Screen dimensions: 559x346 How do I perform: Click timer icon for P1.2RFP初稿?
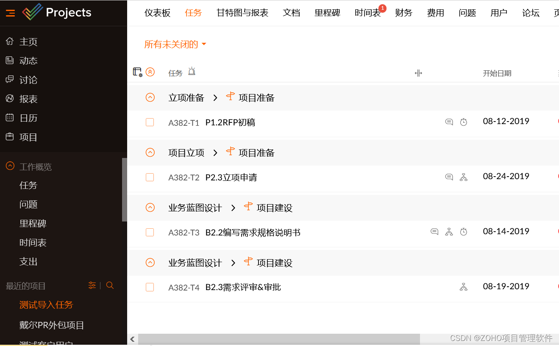464,122
